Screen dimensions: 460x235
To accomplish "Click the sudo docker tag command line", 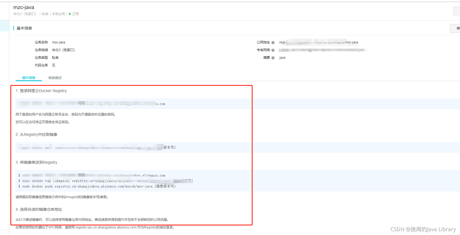I will (x=105, y=181).
